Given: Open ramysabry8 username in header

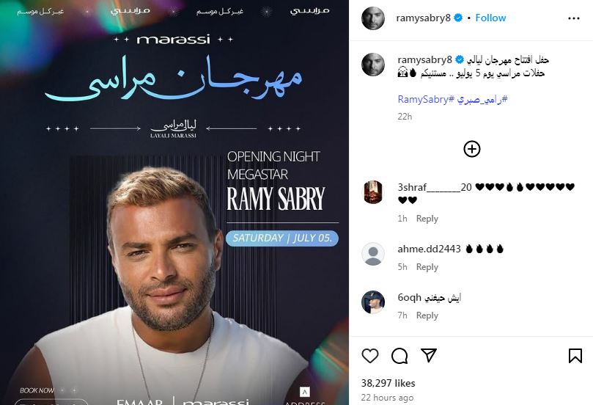Looking at the screenshot, I should [x=423, y=18].
